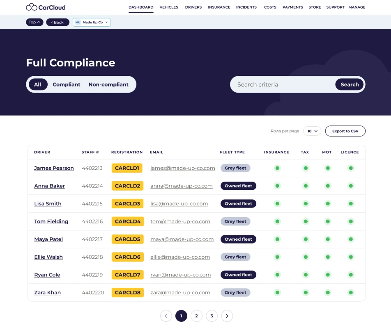Click Ellie Walsh's tax status dot
Viewport: 391px width, 328px height.
coord(306,257)
